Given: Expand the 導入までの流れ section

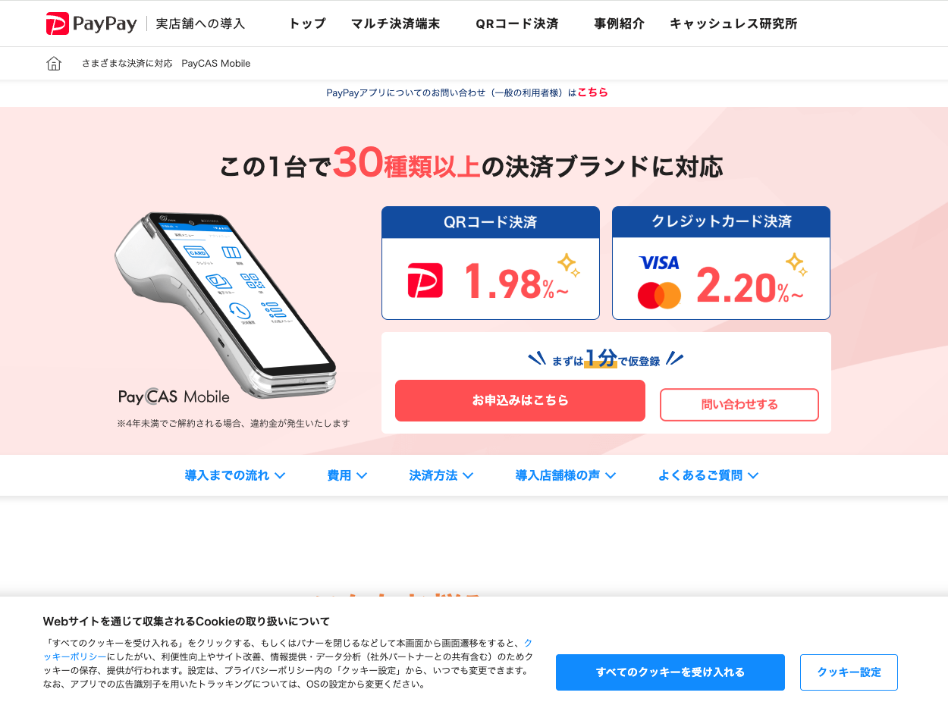Looking at the screenshot, I should click(x=235, y=475).
